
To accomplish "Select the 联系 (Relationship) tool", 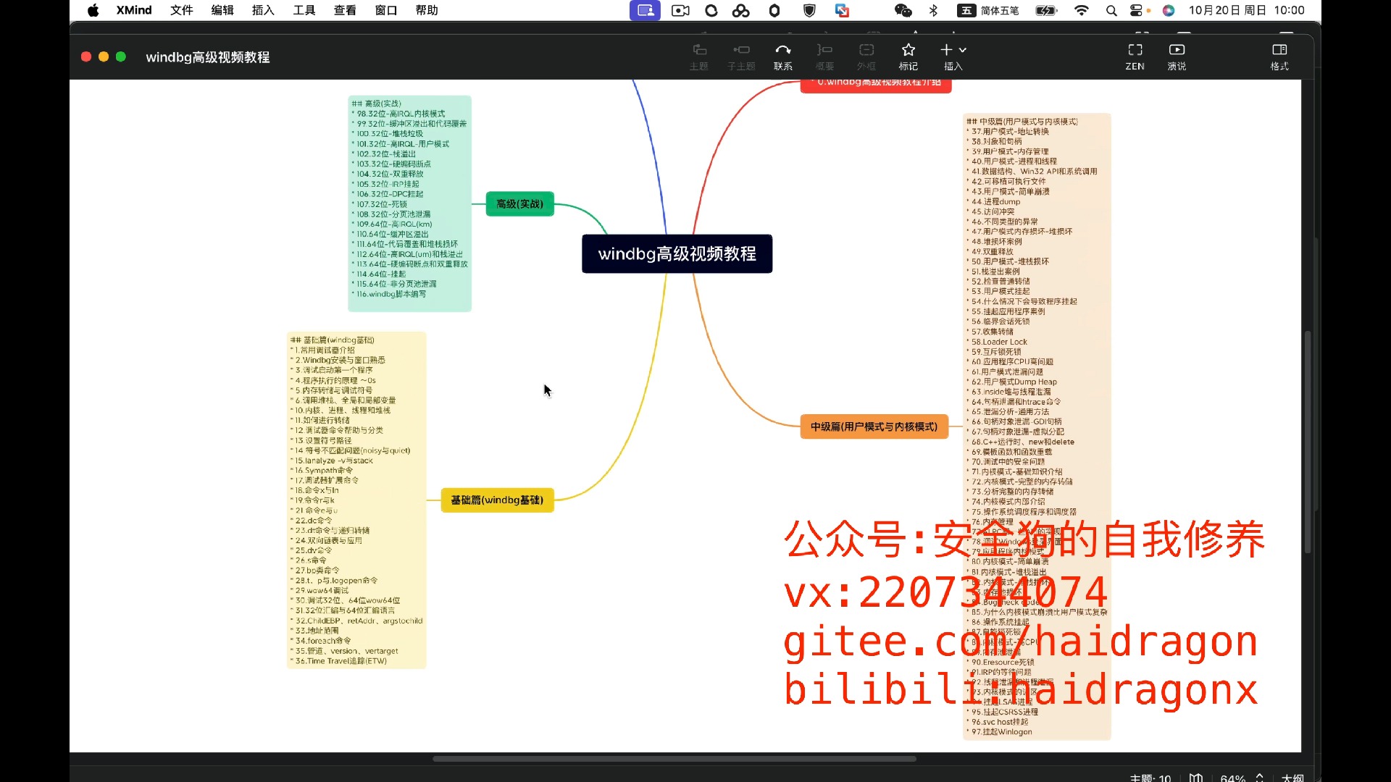I will tap(782, 56).
